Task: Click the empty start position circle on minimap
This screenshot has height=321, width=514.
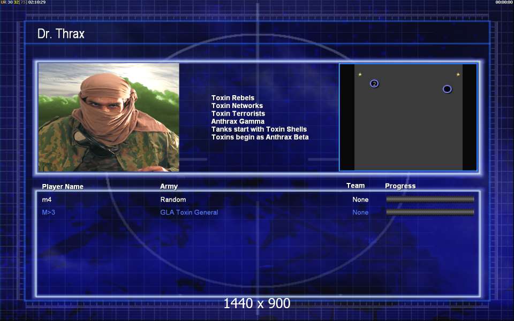Action: tap(447, 89)
